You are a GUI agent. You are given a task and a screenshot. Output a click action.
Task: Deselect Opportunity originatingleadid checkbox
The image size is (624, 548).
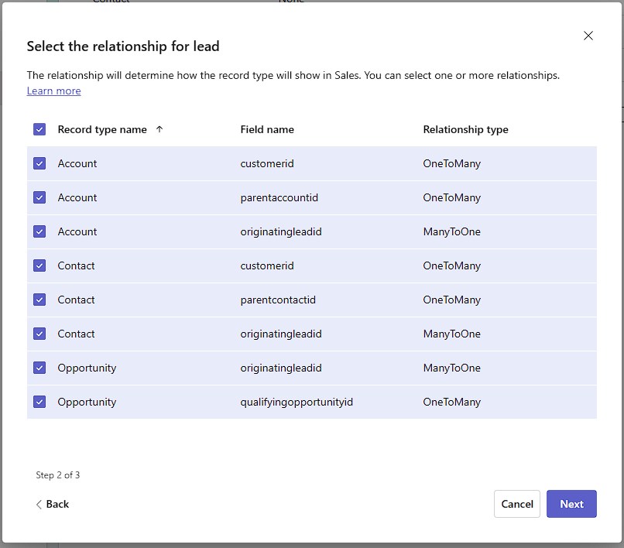(39, 368)
